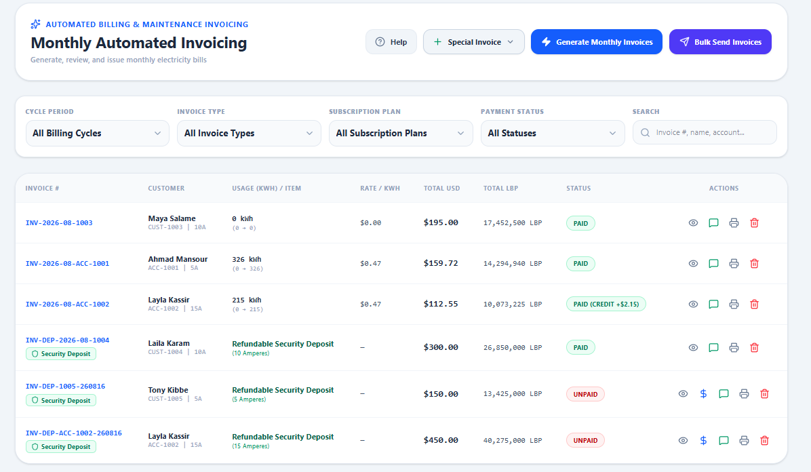
Task: Click customer name Ahmad Mansour
Action: pos(178,259)
